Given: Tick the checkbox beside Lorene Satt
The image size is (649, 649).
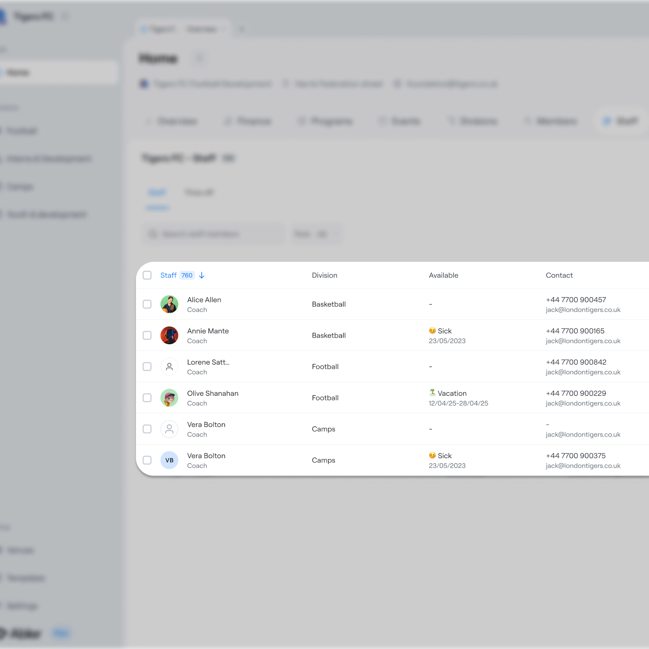Looking at the screenshot, I should pos(147,367).
